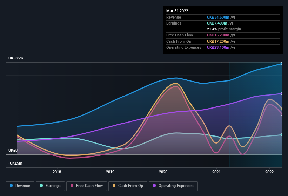The image size is (288, 196).
Task: Click the Free Cash Flow endpoint marker
Action: point(282,114)
